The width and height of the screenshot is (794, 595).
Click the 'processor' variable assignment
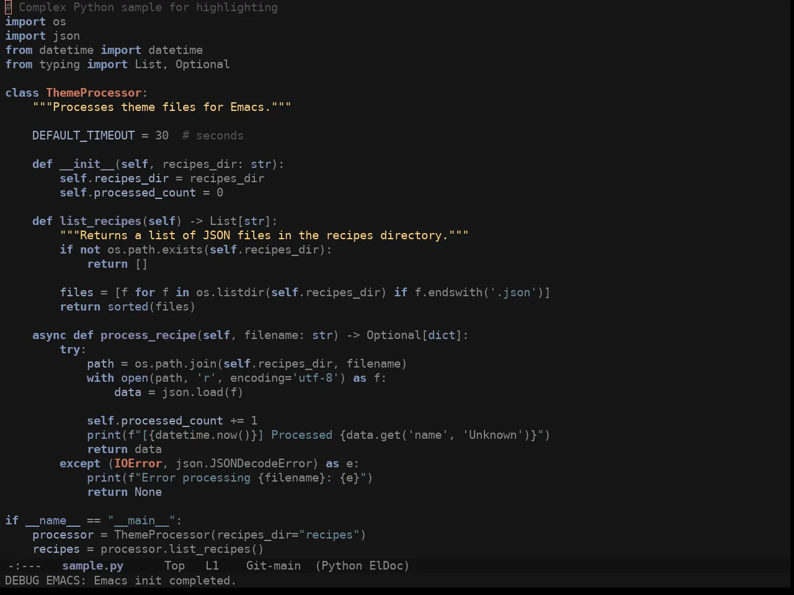[63, 535]
